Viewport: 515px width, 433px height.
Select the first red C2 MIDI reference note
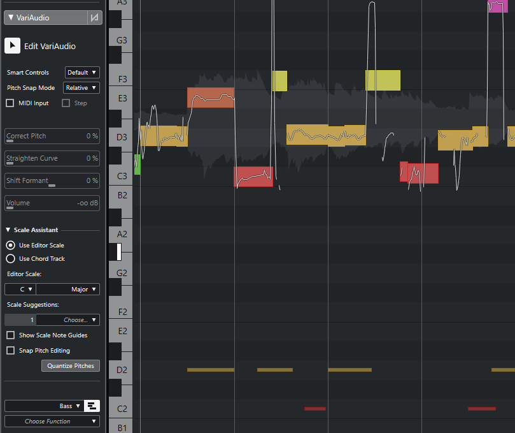315,409
